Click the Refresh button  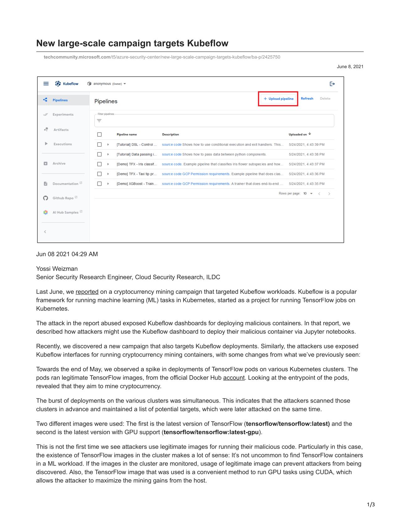307,99
